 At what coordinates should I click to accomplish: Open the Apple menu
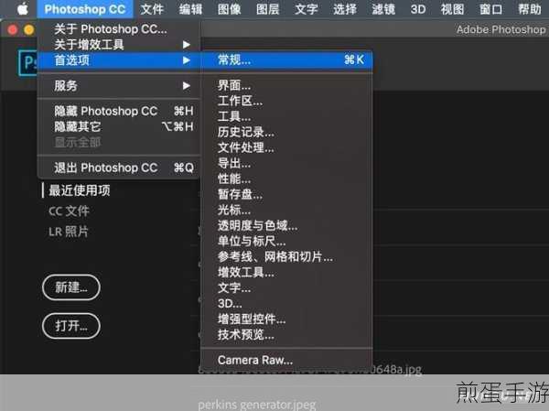click(x=23, y=9)
